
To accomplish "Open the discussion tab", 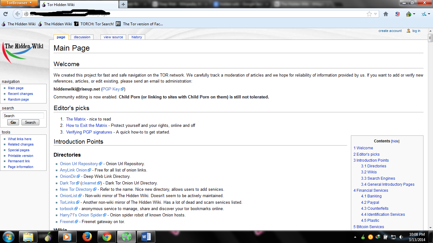I will 82,37.
